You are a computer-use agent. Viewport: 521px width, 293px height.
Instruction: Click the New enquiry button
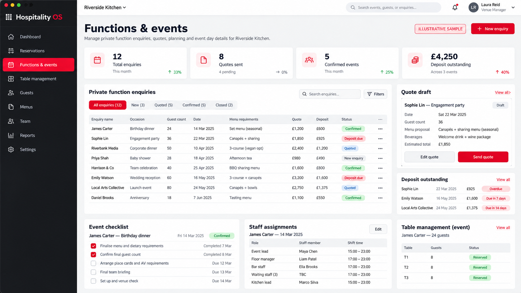[493, 29]
